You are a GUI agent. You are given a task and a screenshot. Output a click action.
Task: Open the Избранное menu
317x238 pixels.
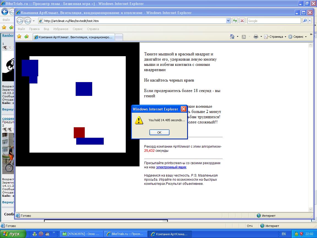coord(61,29)
